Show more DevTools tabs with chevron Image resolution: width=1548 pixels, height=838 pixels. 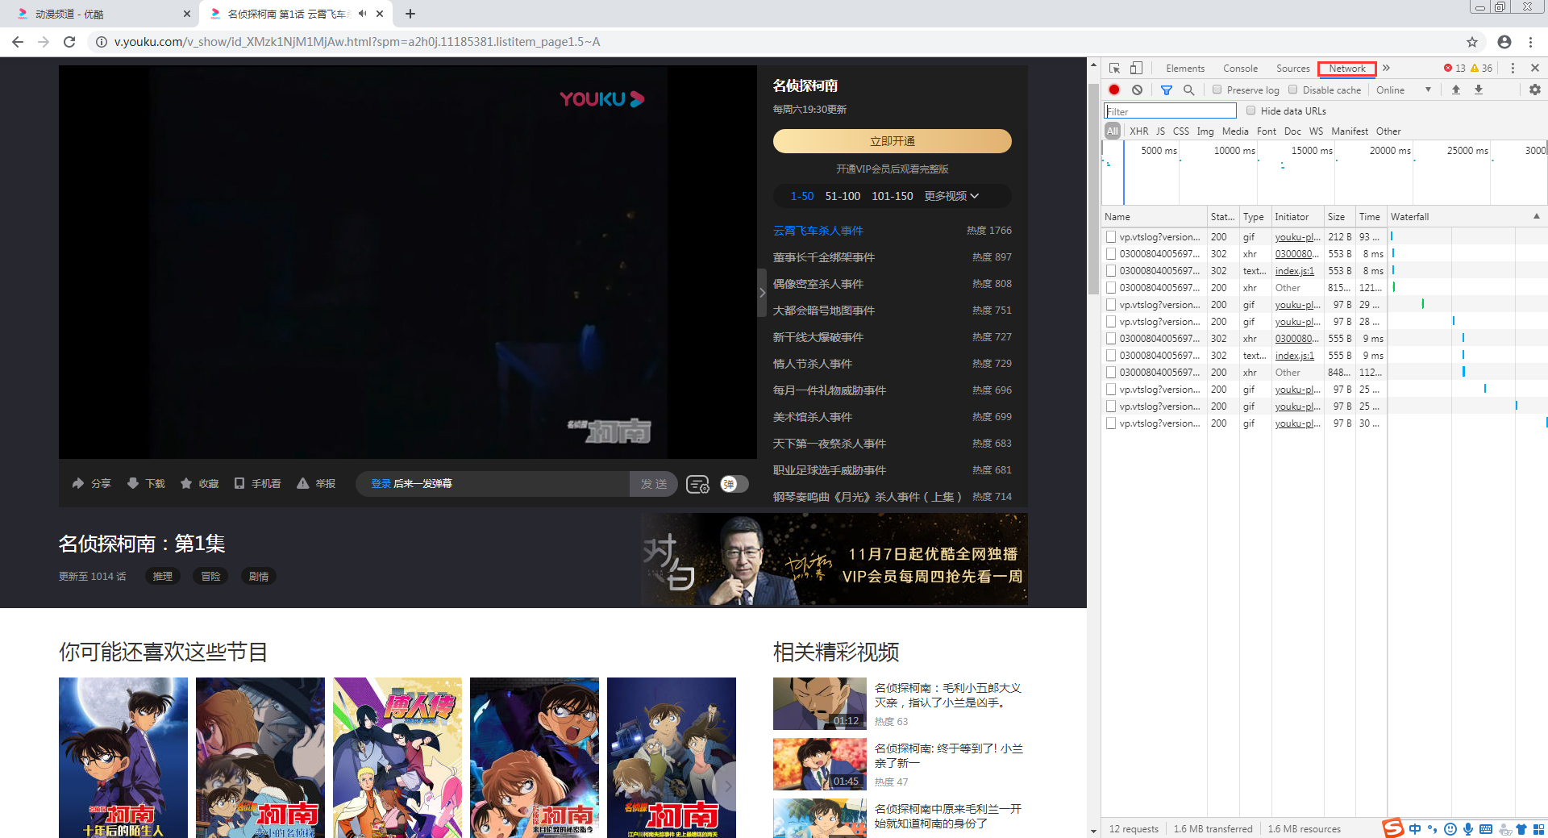[1386, 69]
